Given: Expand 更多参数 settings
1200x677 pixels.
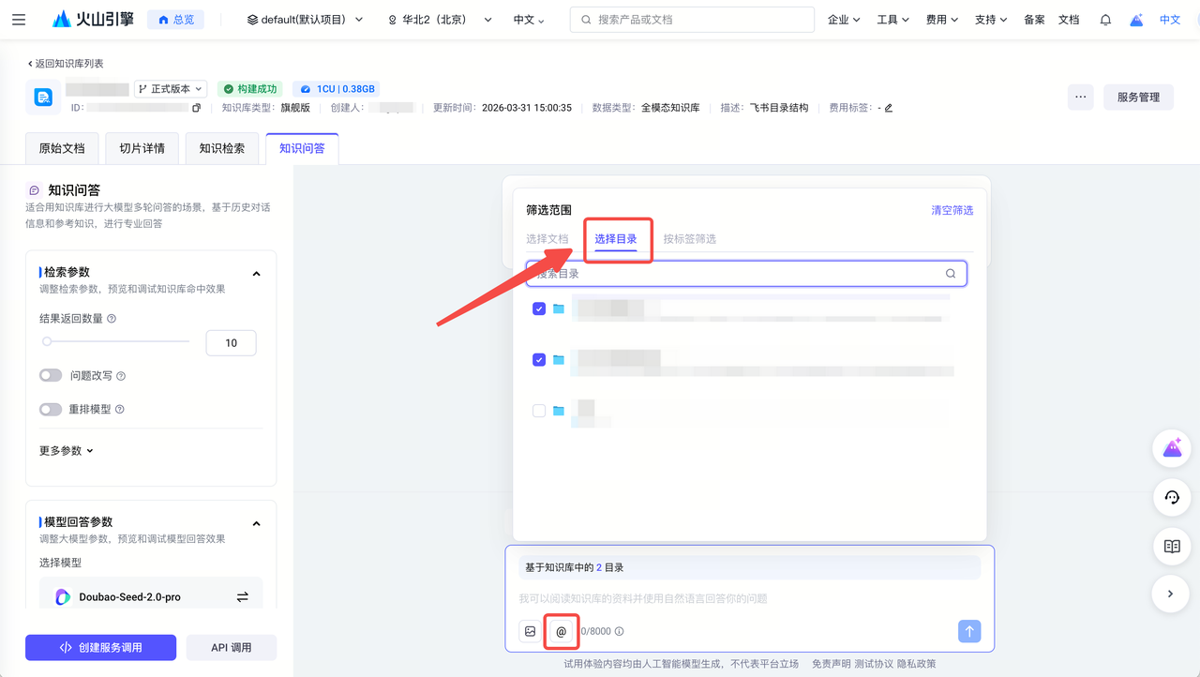Looking at the screenshot, I should (x=67, y=451).
